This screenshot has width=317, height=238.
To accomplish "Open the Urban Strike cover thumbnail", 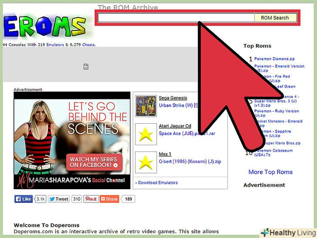I will tap(146, 106).
